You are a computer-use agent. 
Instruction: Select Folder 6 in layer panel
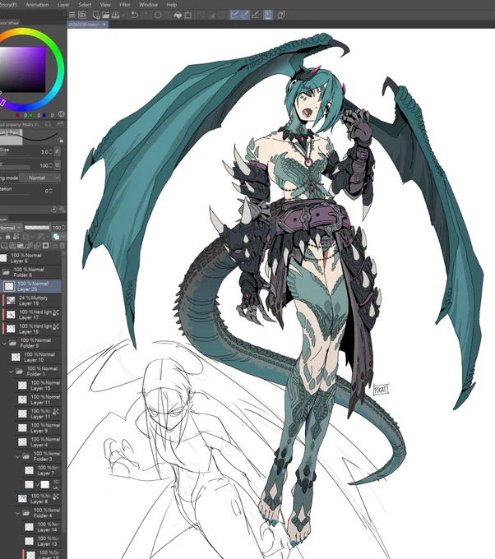[x=30, y=272]
